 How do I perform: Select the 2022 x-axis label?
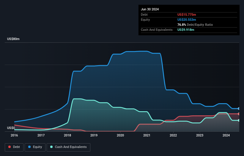pos(173,135)
